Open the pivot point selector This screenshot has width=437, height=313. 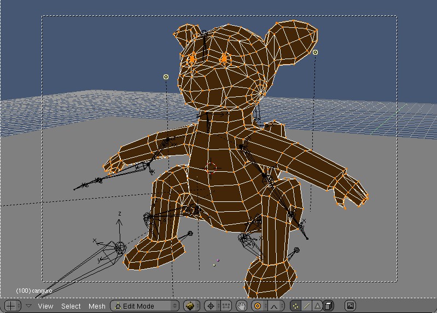click(x=212, y=306)
